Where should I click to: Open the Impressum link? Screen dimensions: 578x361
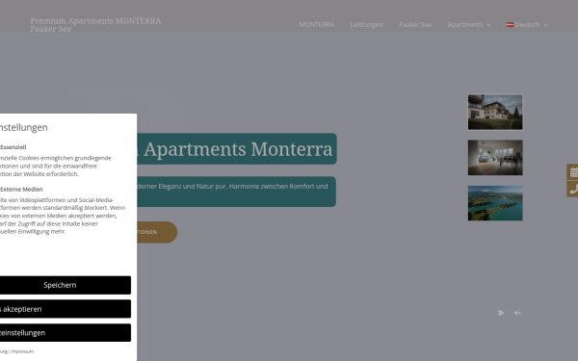(22, 351)
